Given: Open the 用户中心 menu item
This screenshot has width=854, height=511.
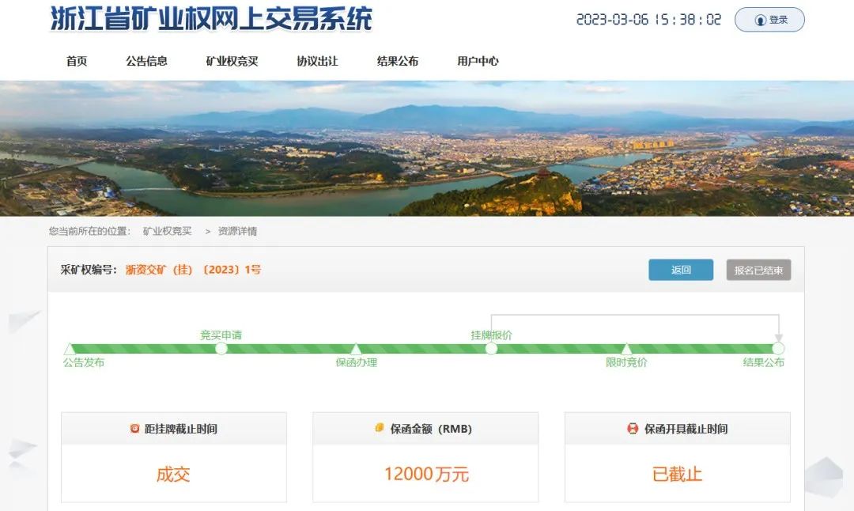Looking at the screenshot, I should click(x=478, y=61).
